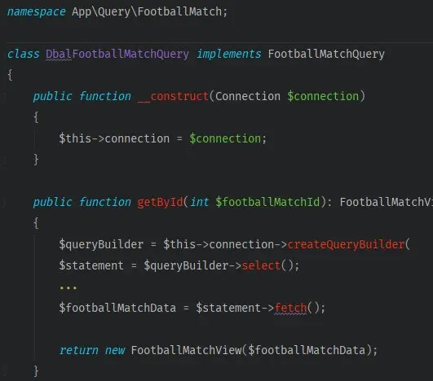Viewport: 433px width, 381px height.
Task: Click Connection type hint in constructor
Action: (248, 97)
